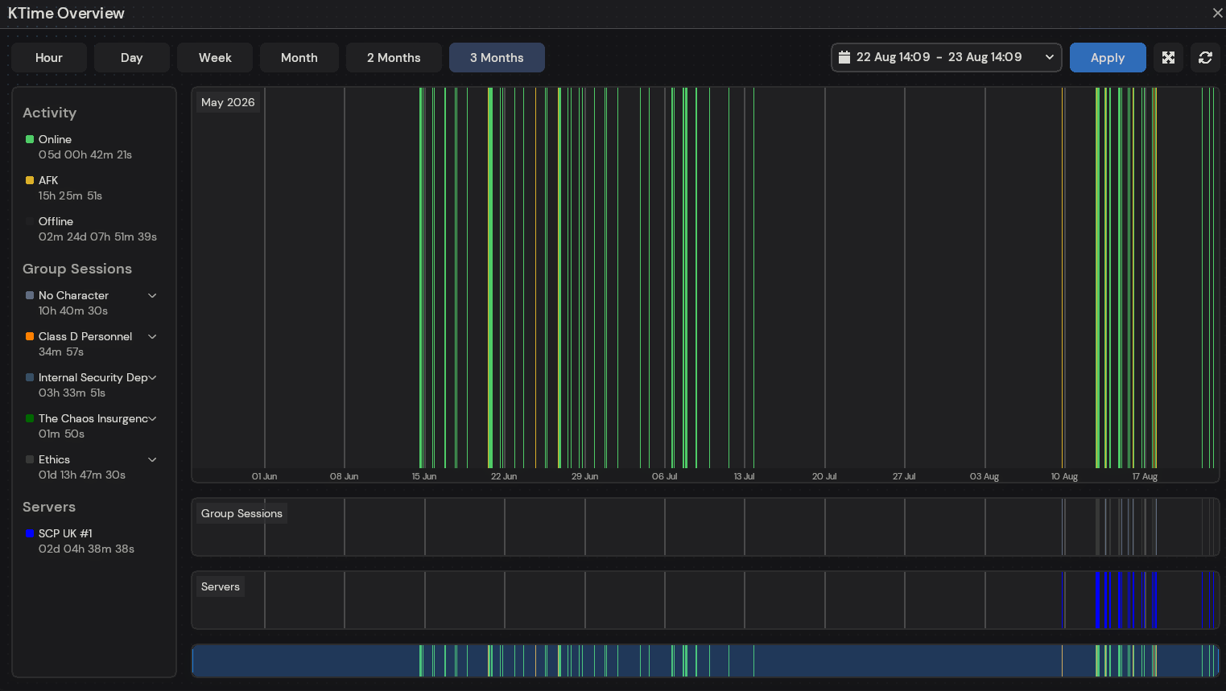Toggle the yellow AFK activity indicator

30,180
